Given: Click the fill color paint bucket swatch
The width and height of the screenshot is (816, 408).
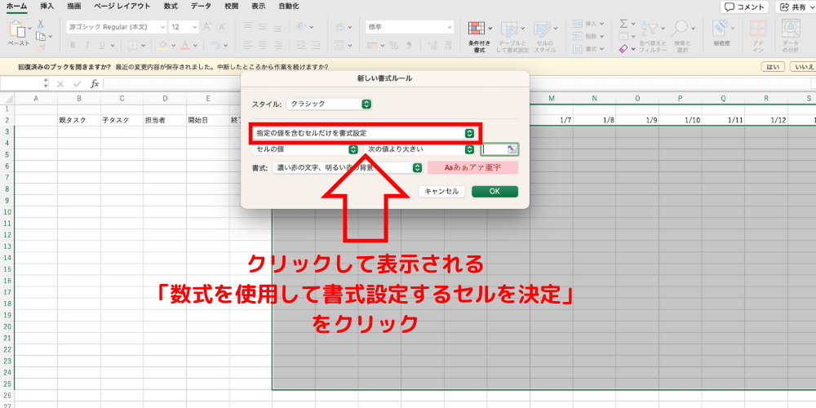Looking at the screenshot, I should [x=163, y=45].
